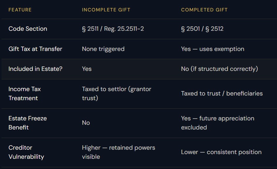
Task: Select the Code Section row label
Action: (28, 29)
